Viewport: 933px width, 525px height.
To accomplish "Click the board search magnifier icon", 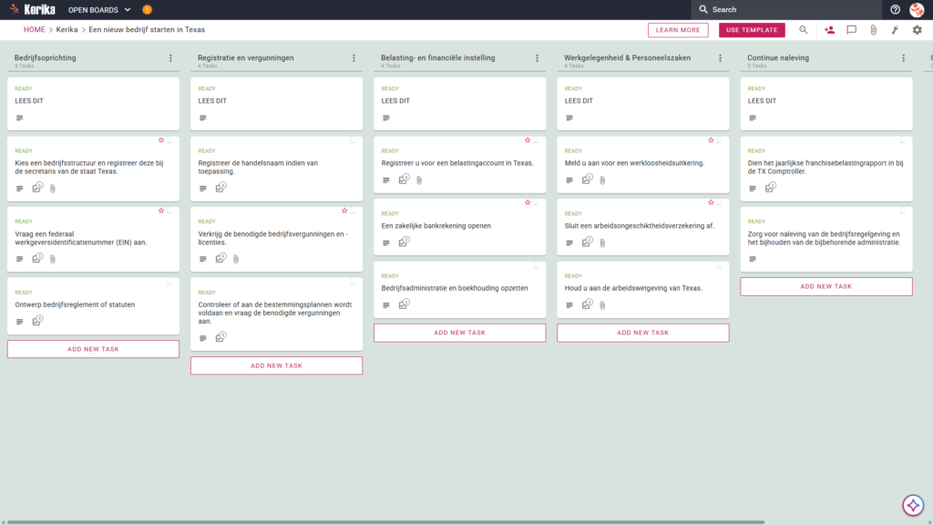I will pos(804,30).
